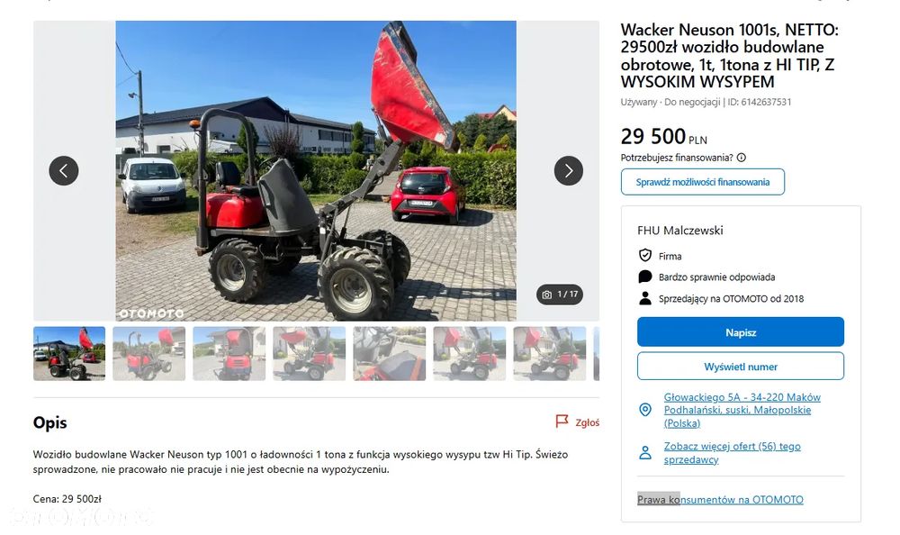The image size is (900, 535).
Task: Click the camera photo counter badge
Action: [560, 295]
